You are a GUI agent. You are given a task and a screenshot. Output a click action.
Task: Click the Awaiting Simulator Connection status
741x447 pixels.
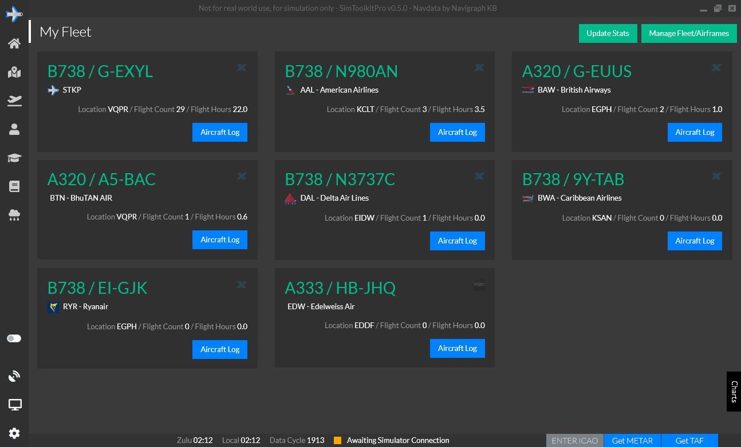click(x=398, y=441)
